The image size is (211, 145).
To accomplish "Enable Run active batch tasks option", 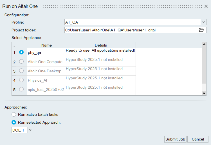I will (x=14, y=114).
